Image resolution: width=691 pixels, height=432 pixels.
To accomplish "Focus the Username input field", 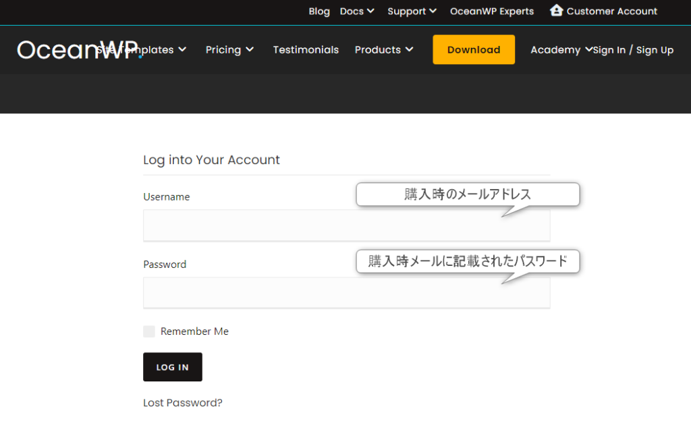I will tap(346, 225).
